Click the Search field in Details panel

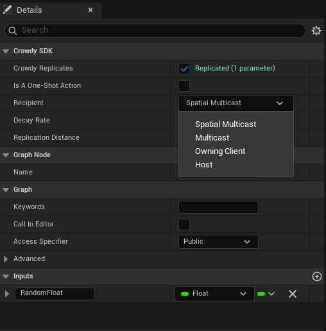155,31
